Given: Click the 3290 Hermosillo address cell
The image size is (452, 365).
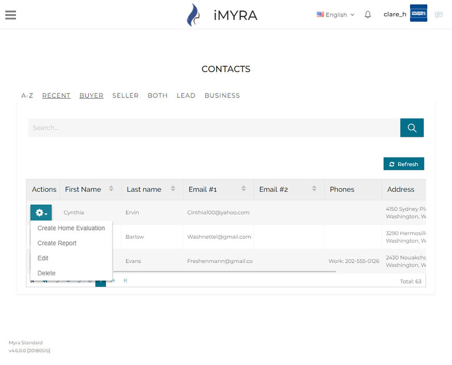Looking at the screenshot, I should (406, 237).
